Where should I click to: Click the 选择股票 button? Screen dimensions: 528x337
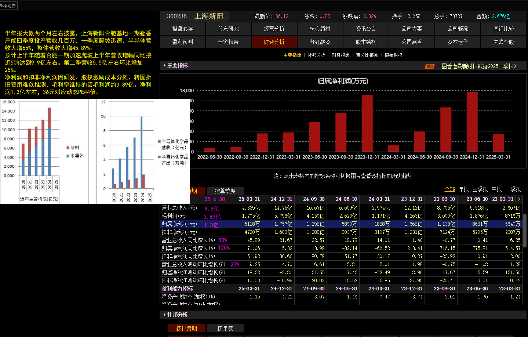[8, 6]
